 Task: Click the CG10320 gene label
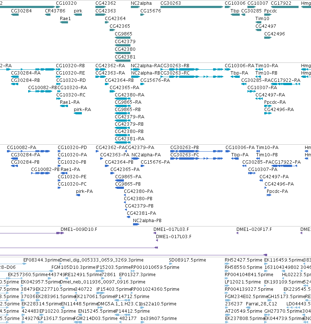pyautogui.click(x=66, y=3)
